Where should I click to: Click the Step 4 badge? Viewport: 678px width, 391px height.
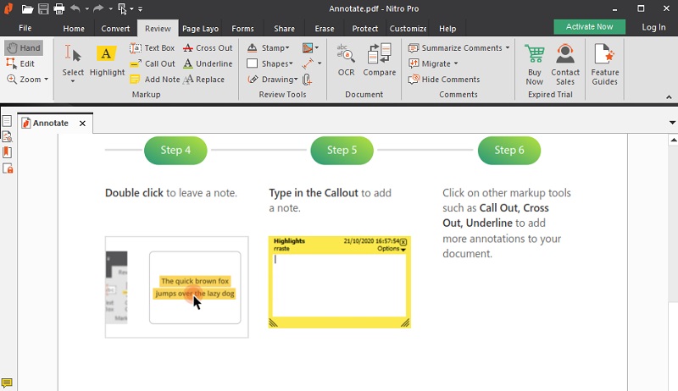pyautogui.click(x=175, y=150)
